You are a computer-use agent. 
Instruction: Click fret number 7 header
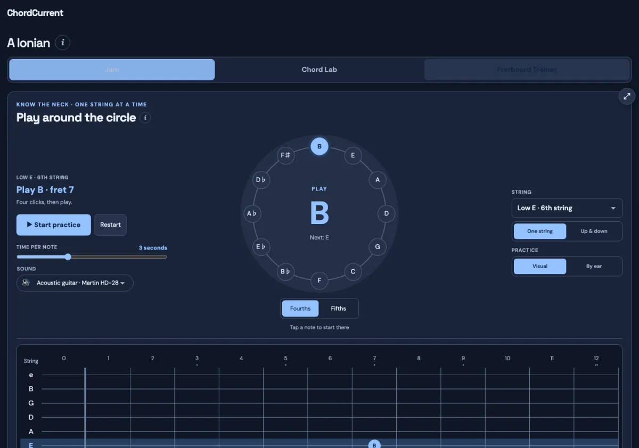coord(374,359)
